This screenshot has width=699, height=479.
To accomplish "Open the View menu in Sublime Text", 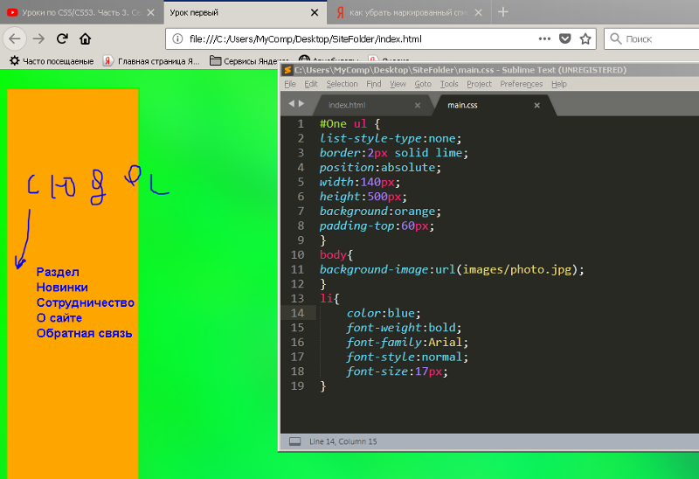I will pos(398,84).
